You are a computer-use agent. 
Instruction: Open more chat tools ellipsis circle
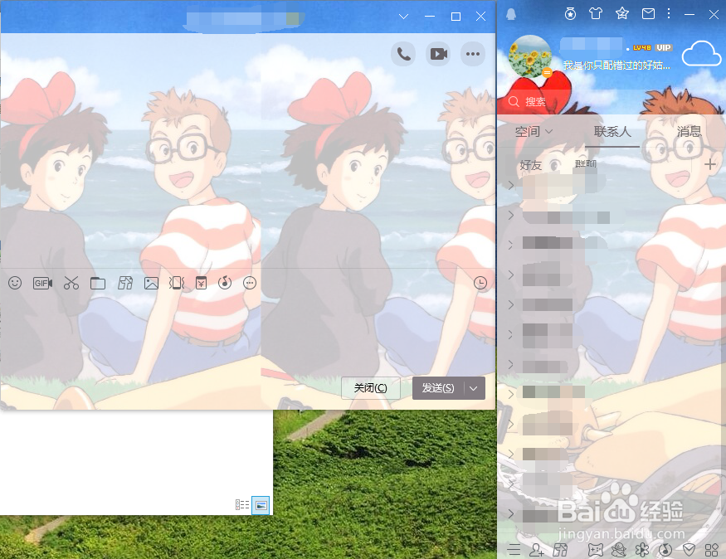pos(250,283)
